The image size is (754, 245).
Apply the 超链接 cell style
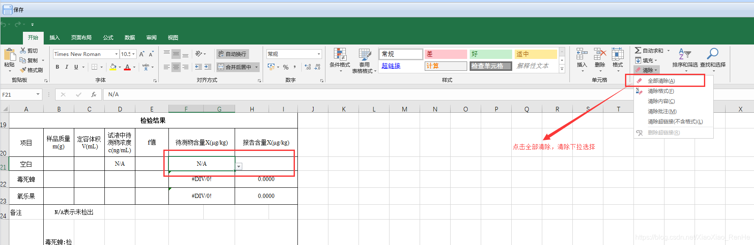pos(401,66)
